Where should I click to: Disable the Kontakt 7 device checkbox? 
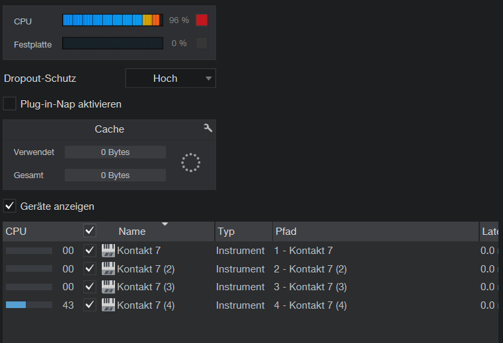(89, 251)
